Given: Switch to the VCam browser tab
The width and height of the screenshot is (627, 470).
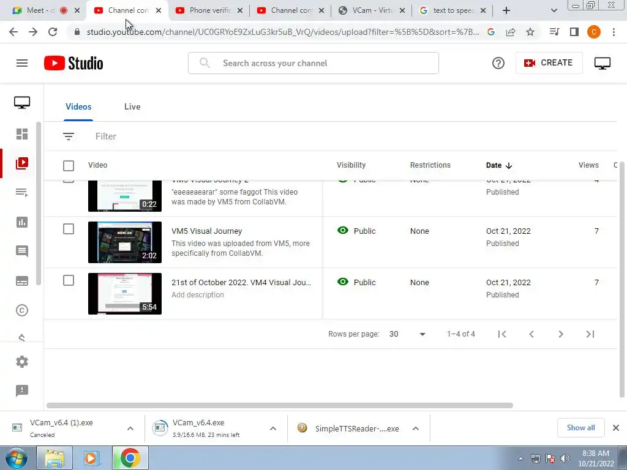Looking at the screenshot, I should [x=372, y=10].
